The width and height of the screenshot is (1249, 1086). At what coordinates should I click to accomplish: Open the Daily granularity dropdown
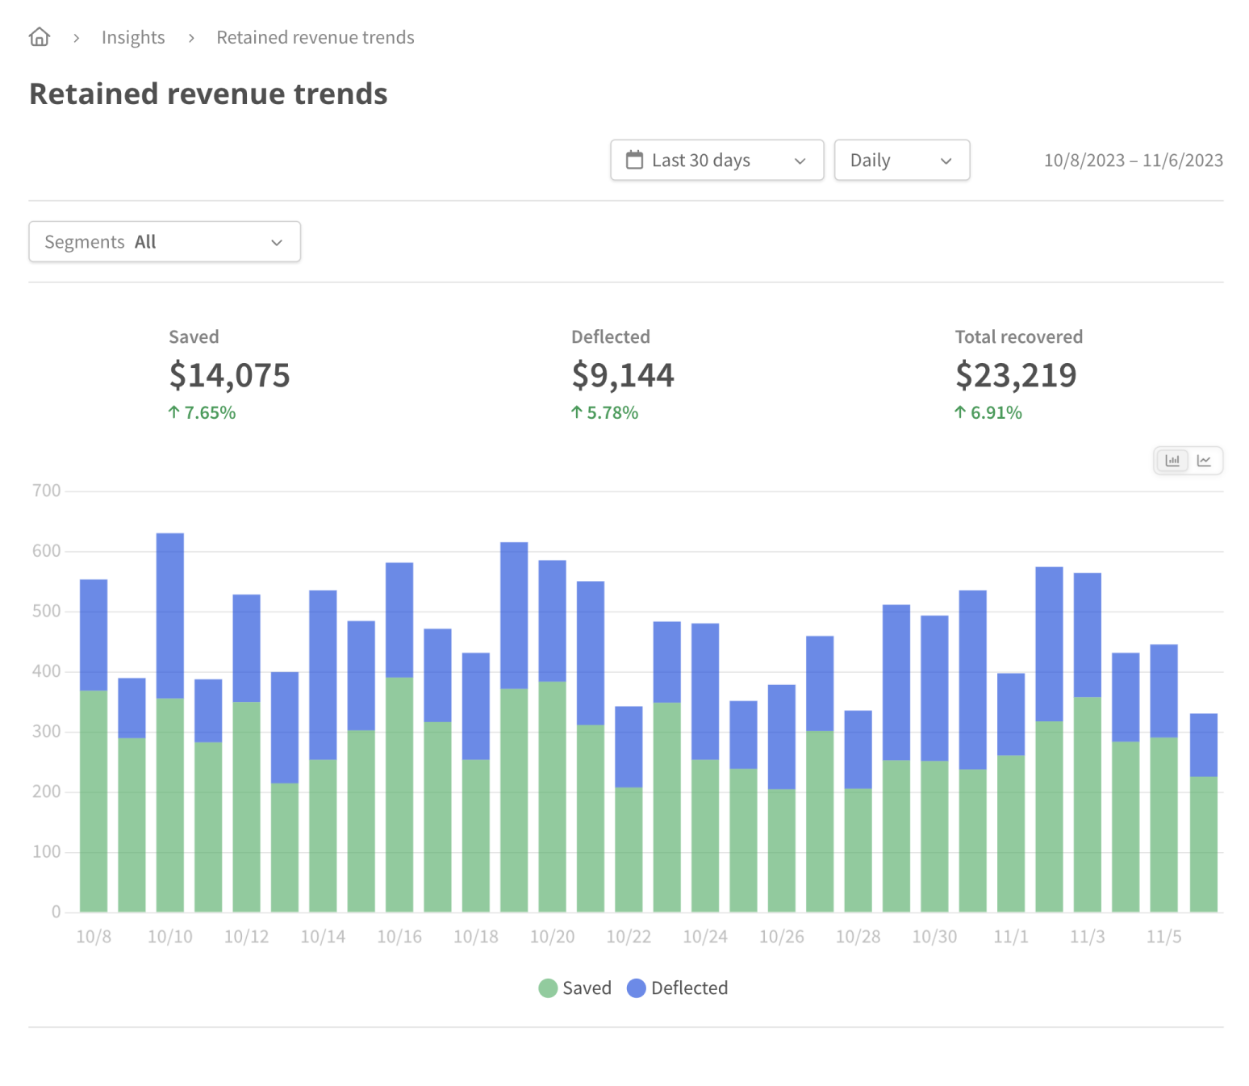[x=901, y=160]
